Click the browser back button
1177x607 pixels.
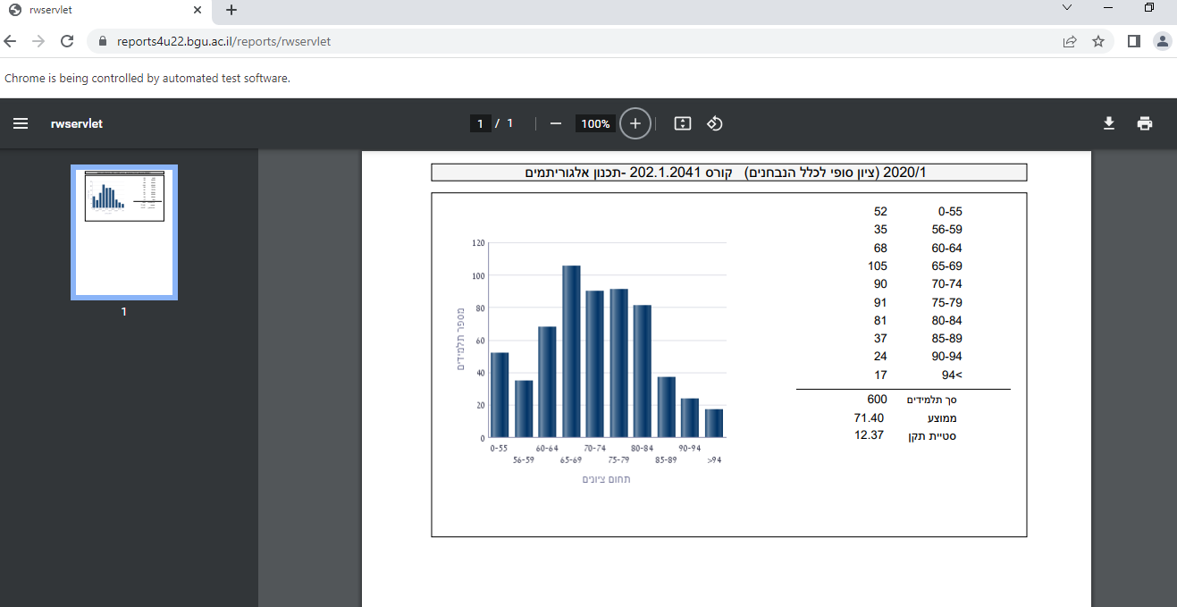point(10,41)
